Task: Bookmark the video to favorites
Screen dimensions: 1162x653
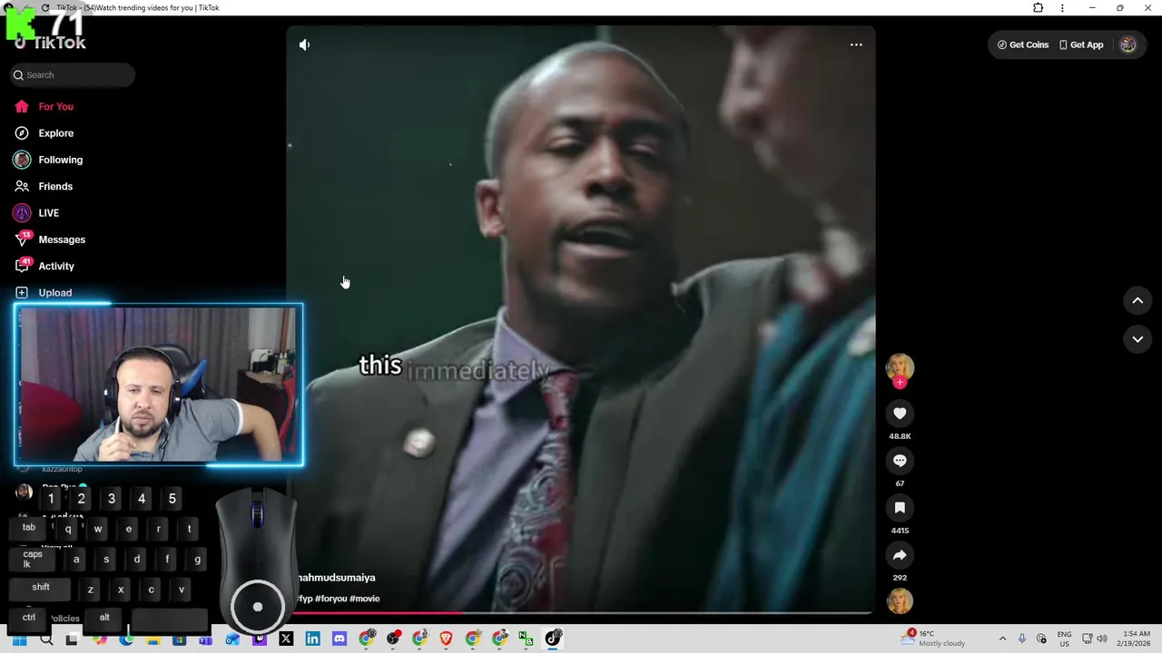Action: pyautogui.click(x=900, y=508)
